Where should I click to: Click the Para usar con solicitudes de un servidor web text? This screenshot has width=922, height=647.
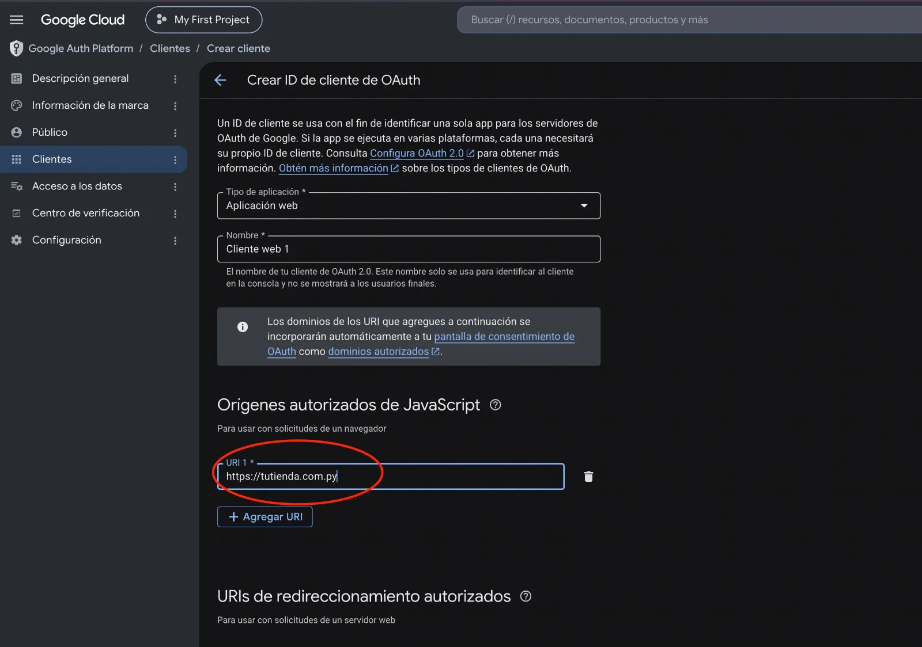306,620
